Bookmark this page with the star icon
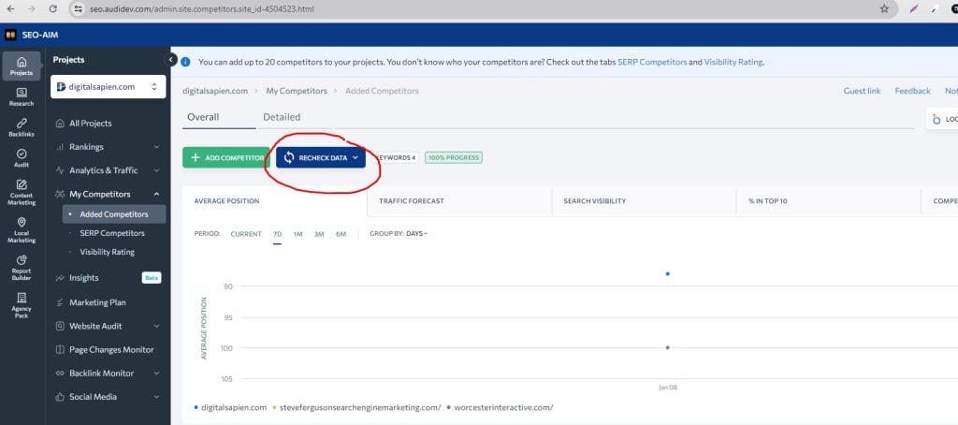 tap(884, 8)
